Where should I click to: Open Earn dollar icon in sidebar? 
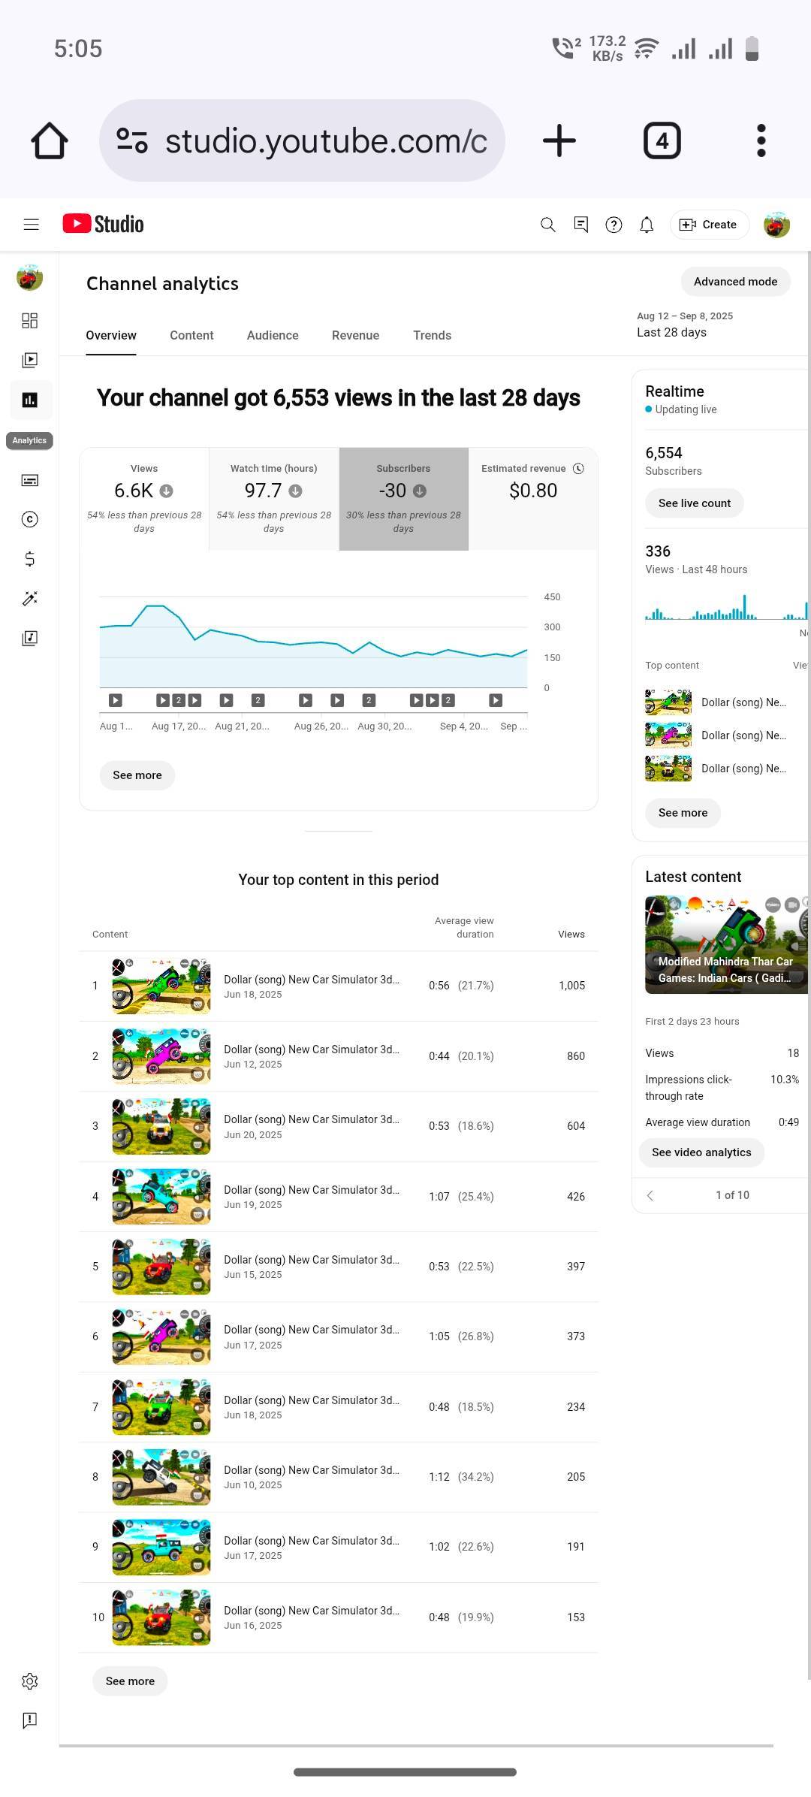pos(29,559)
